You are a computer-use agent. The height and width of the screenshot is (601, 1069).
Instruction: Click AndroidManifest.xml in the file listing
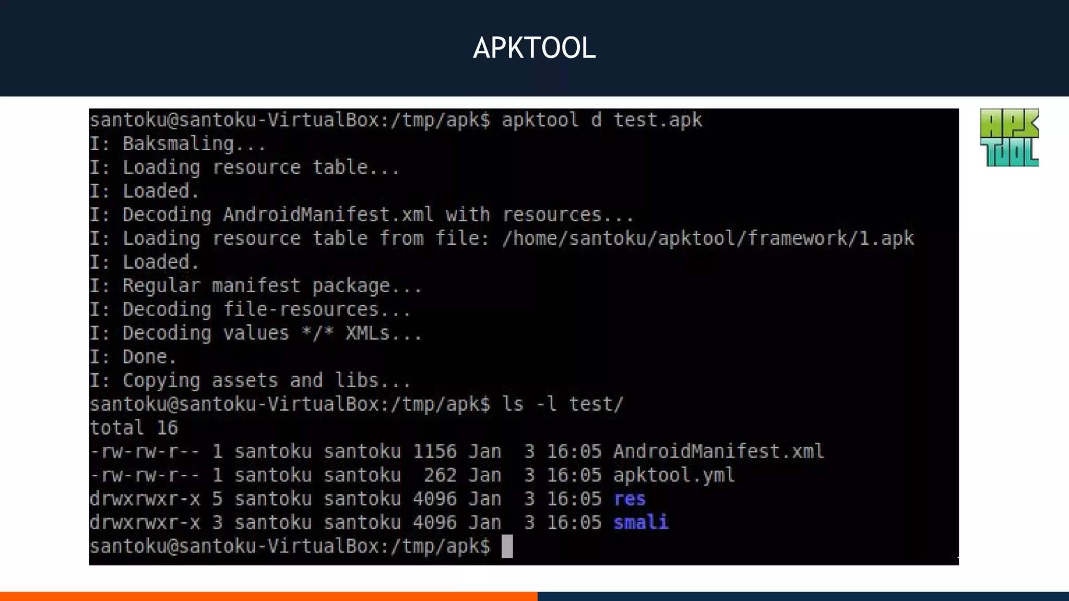[718, 451]
